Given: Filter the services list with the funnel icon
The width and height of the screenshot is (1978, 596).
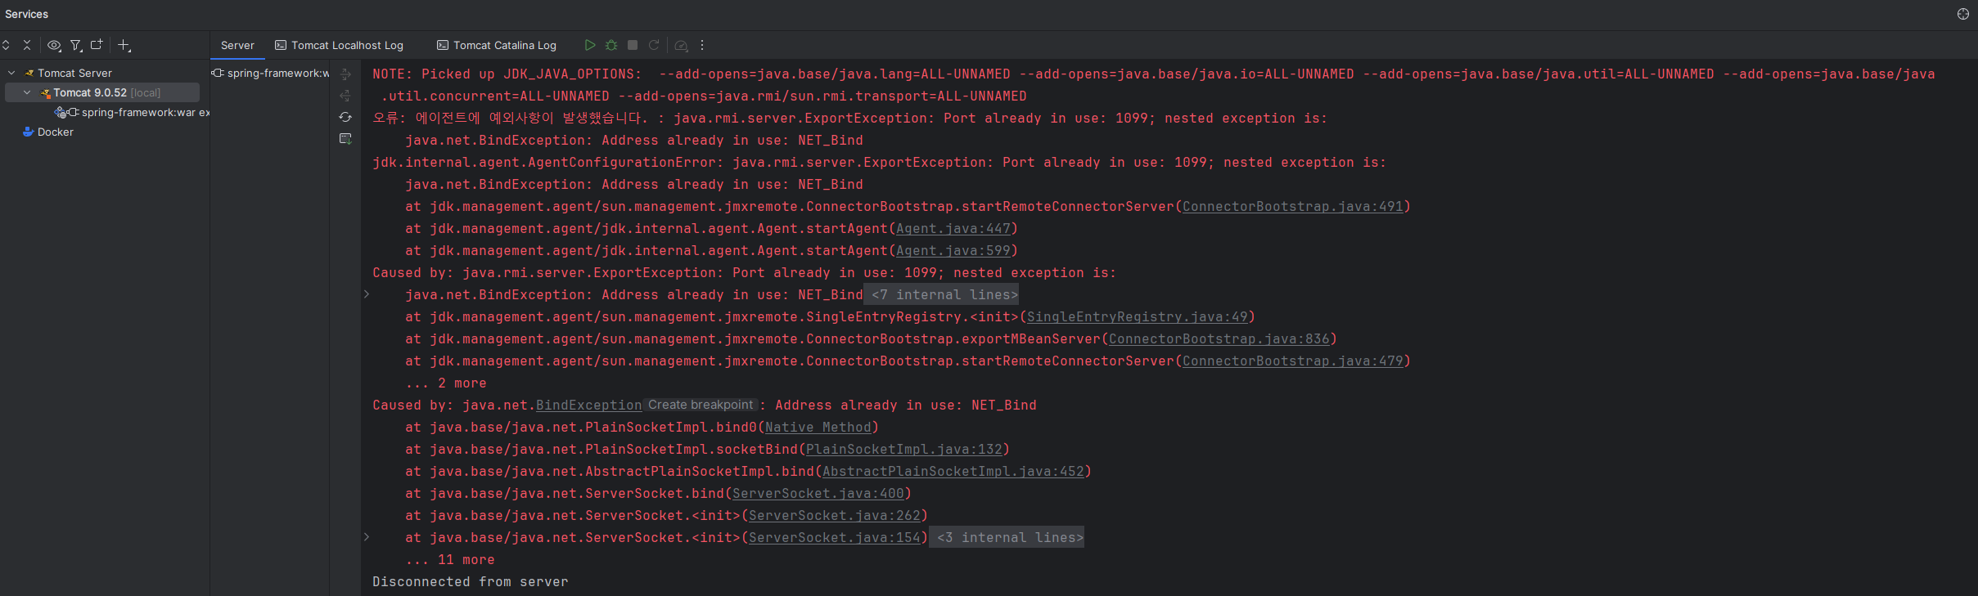Looking at the screenshot, I should pos(74,45).
